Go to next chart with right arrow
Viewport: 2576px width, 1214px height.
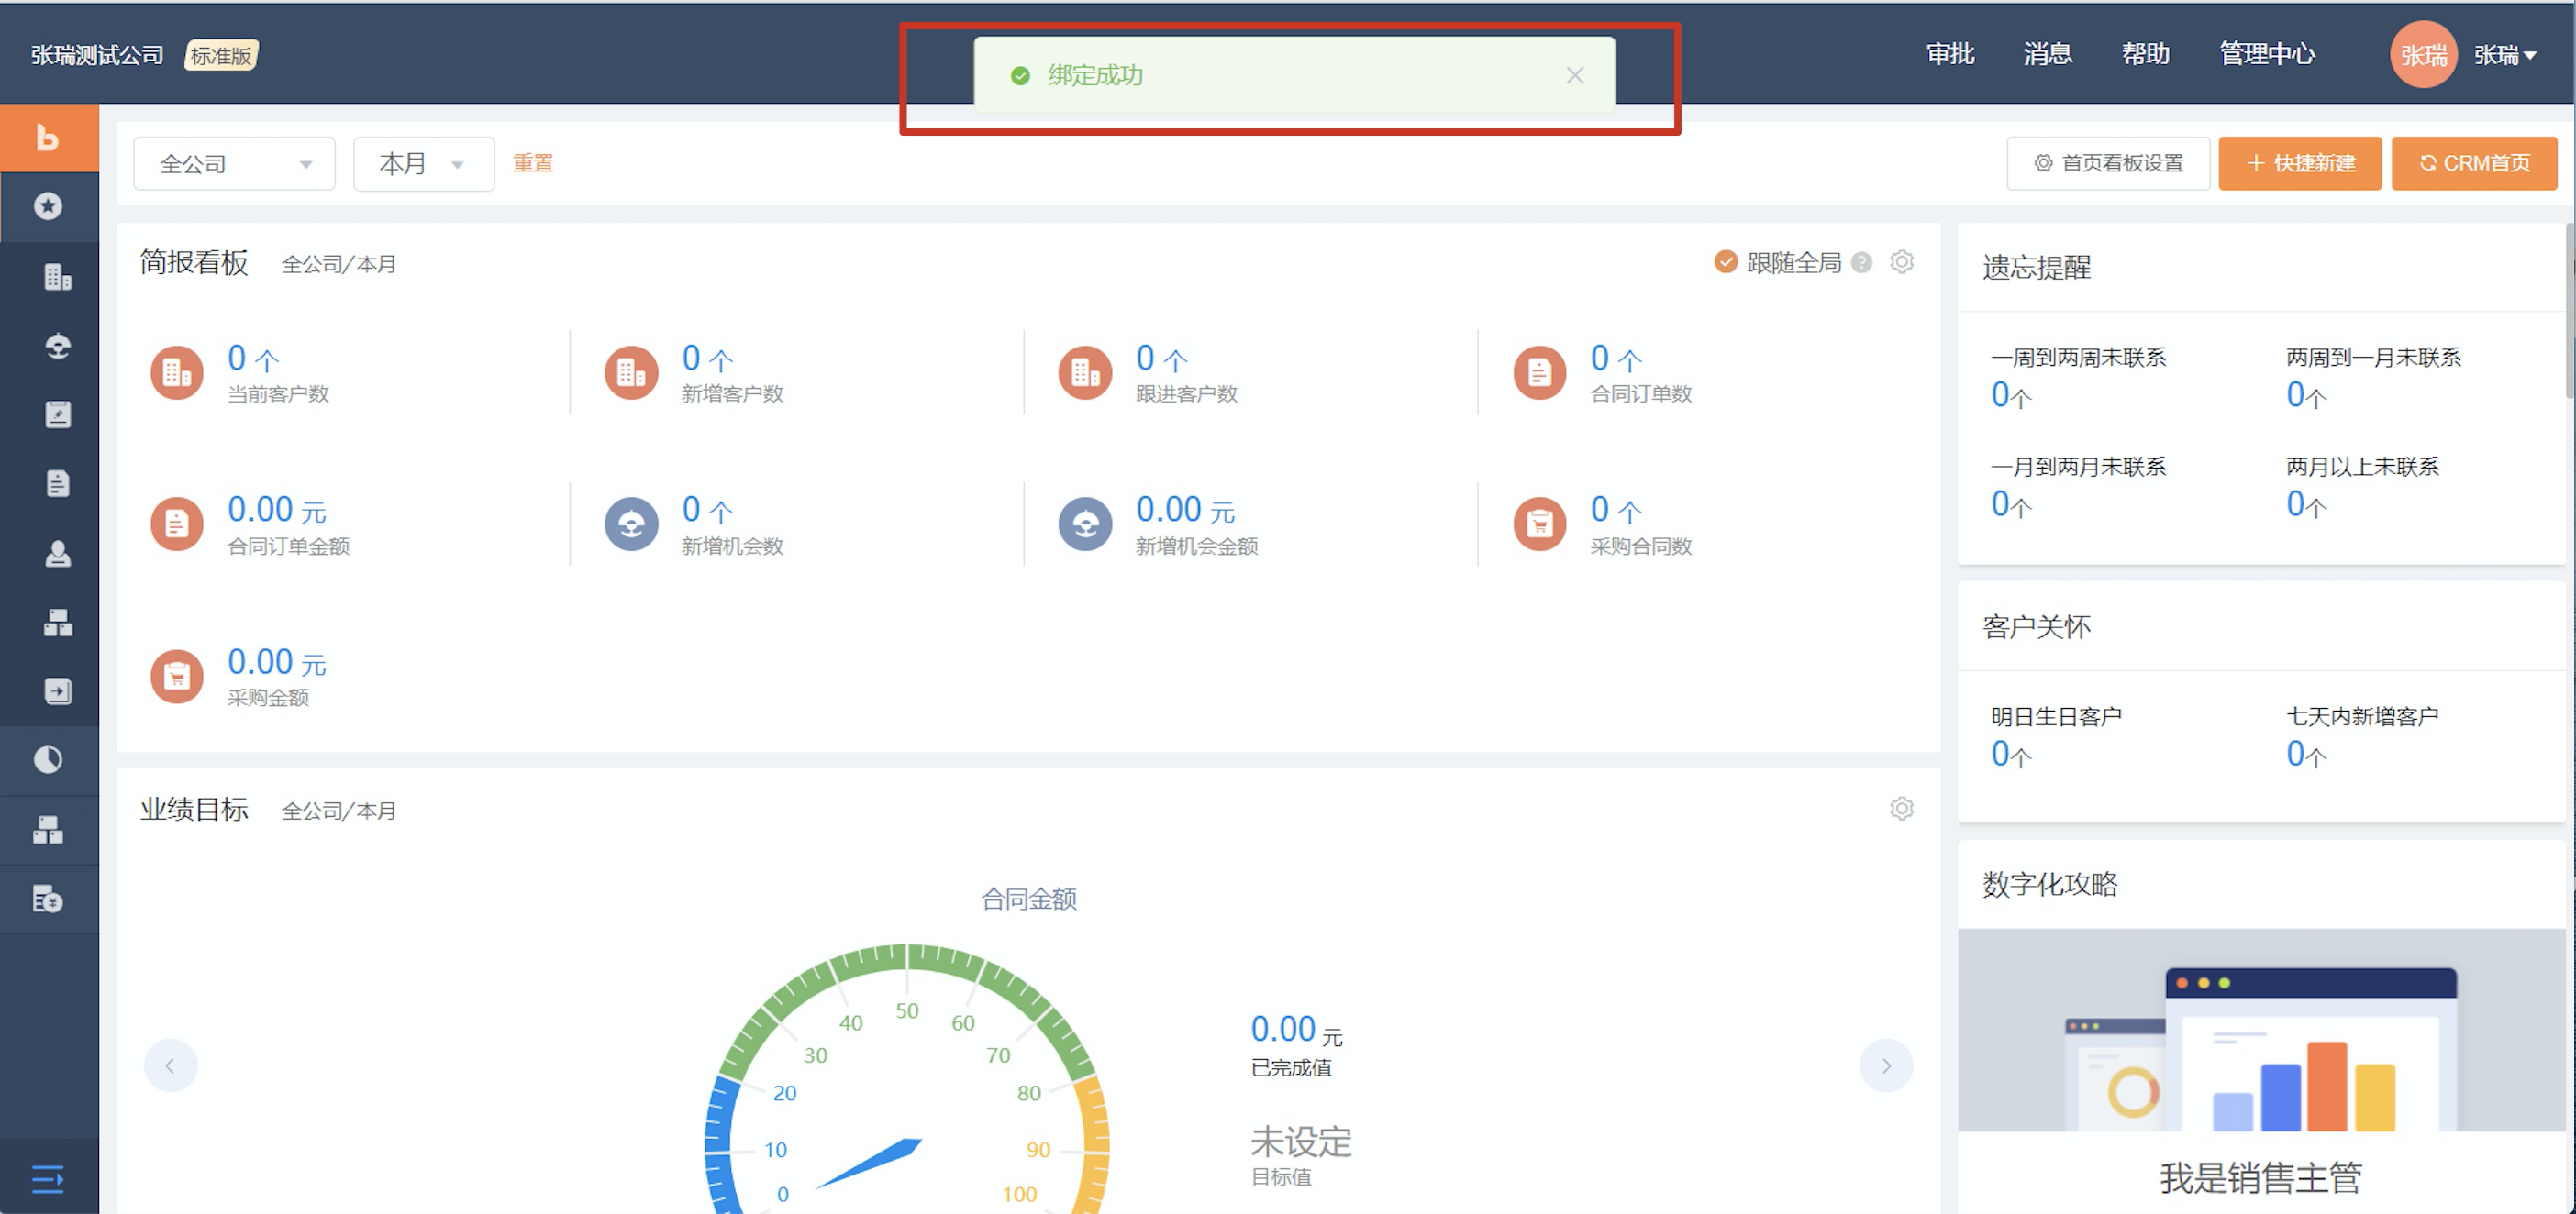click(x=1885, y=1065)
